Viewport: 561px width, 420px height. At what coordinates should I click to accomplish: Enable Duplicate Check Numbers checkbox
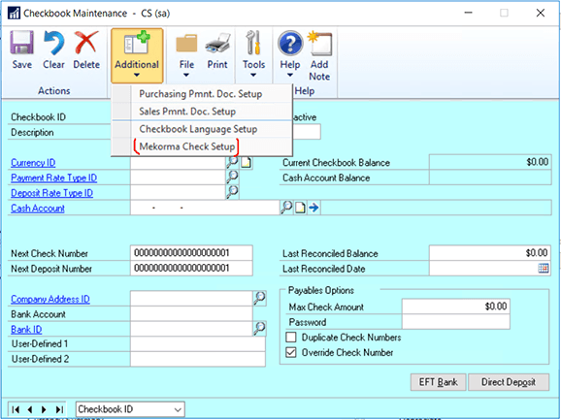[x=291, y=338]
